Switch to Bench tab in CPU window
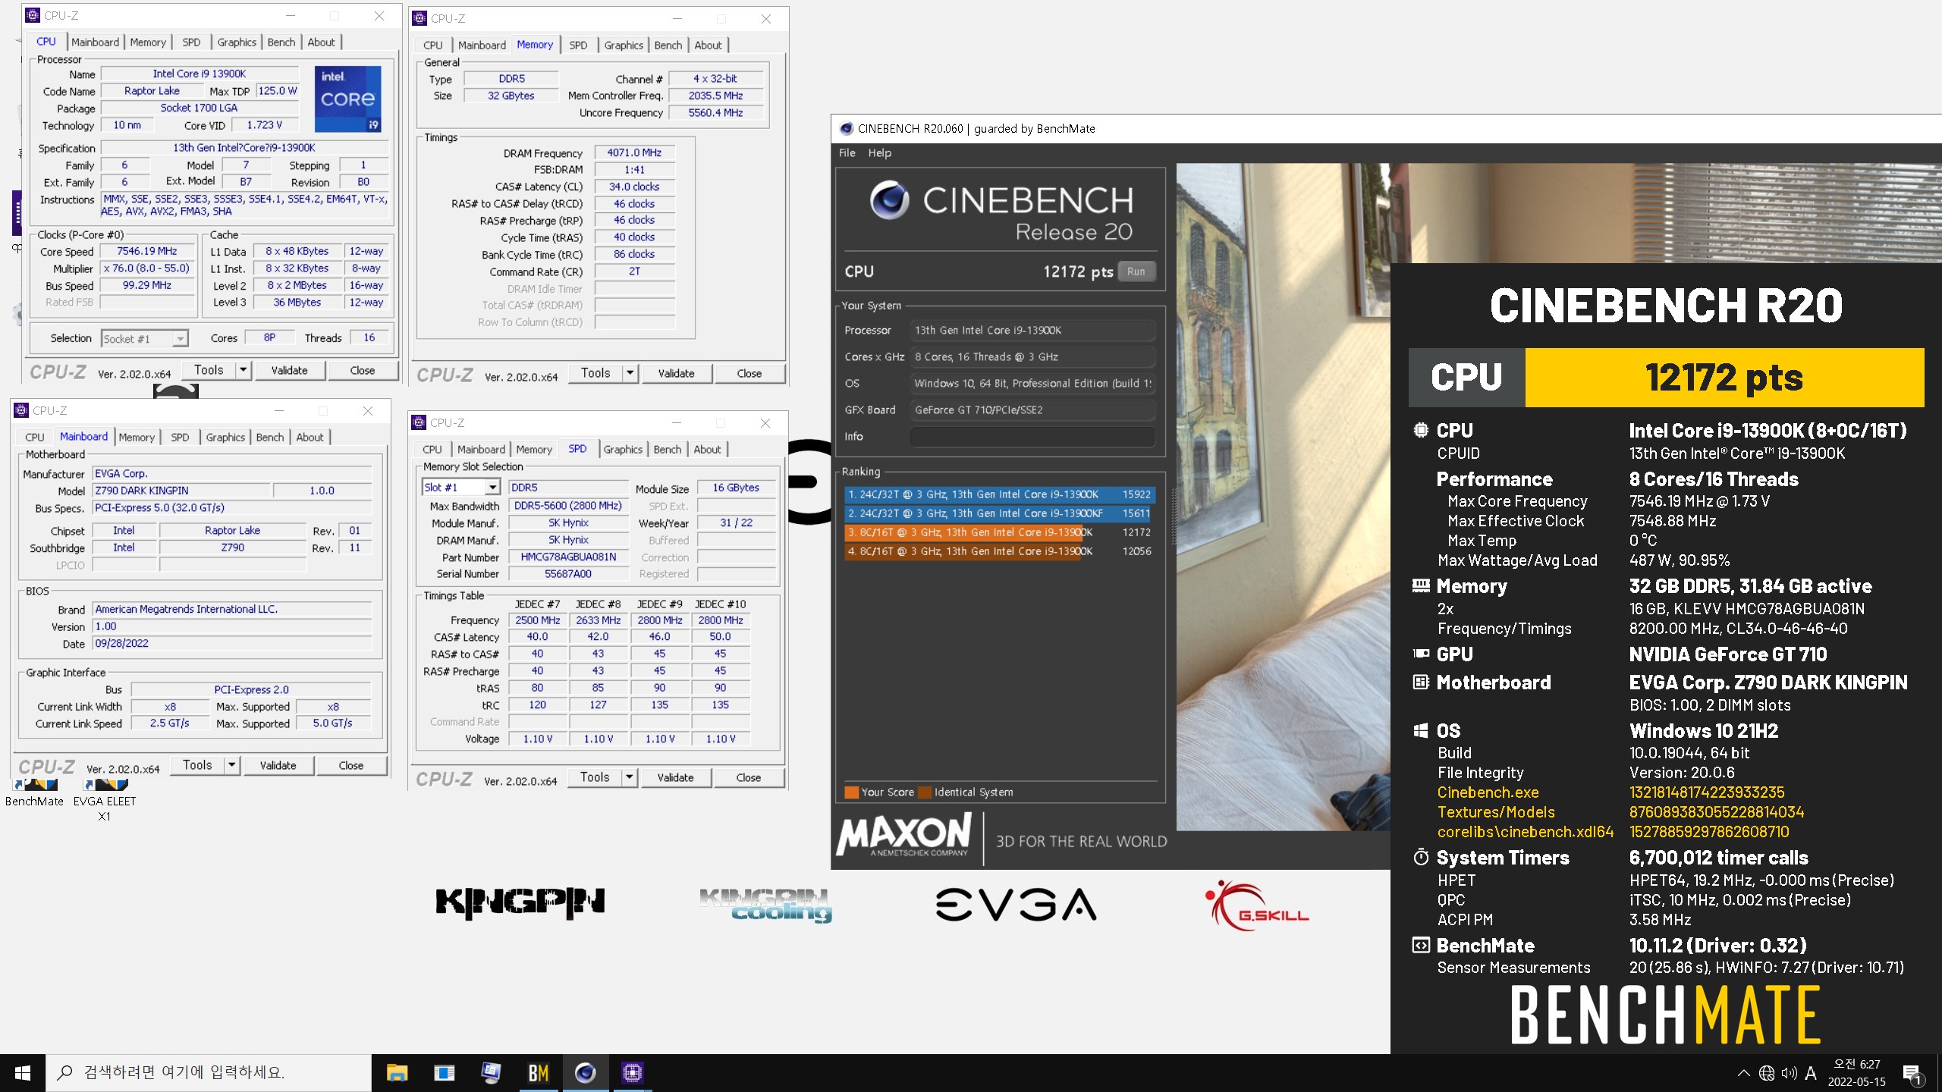This screenshot has width=1942, height=1092. [281, 42]
